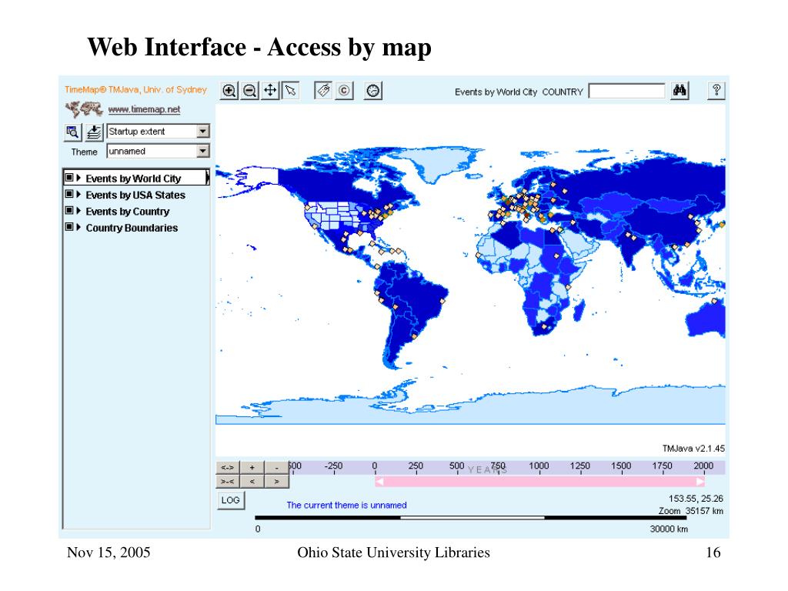This screenshot has height=591, width=788.
Task: Click right arrow handle of pink time range
Action: tap(700, 482)
